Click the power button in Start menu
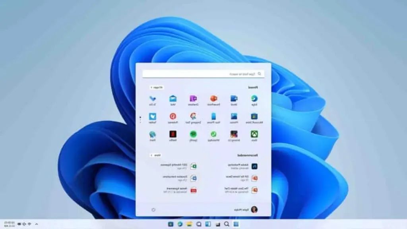 coord(153,210)
